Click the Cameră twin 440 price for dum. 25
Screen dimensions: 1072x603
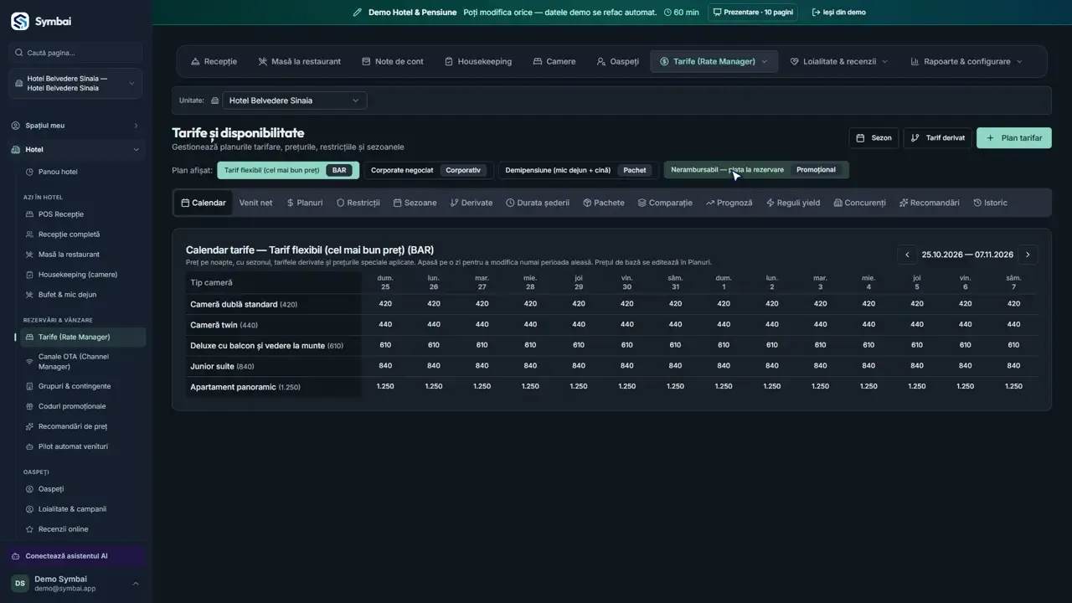(385, 325)
